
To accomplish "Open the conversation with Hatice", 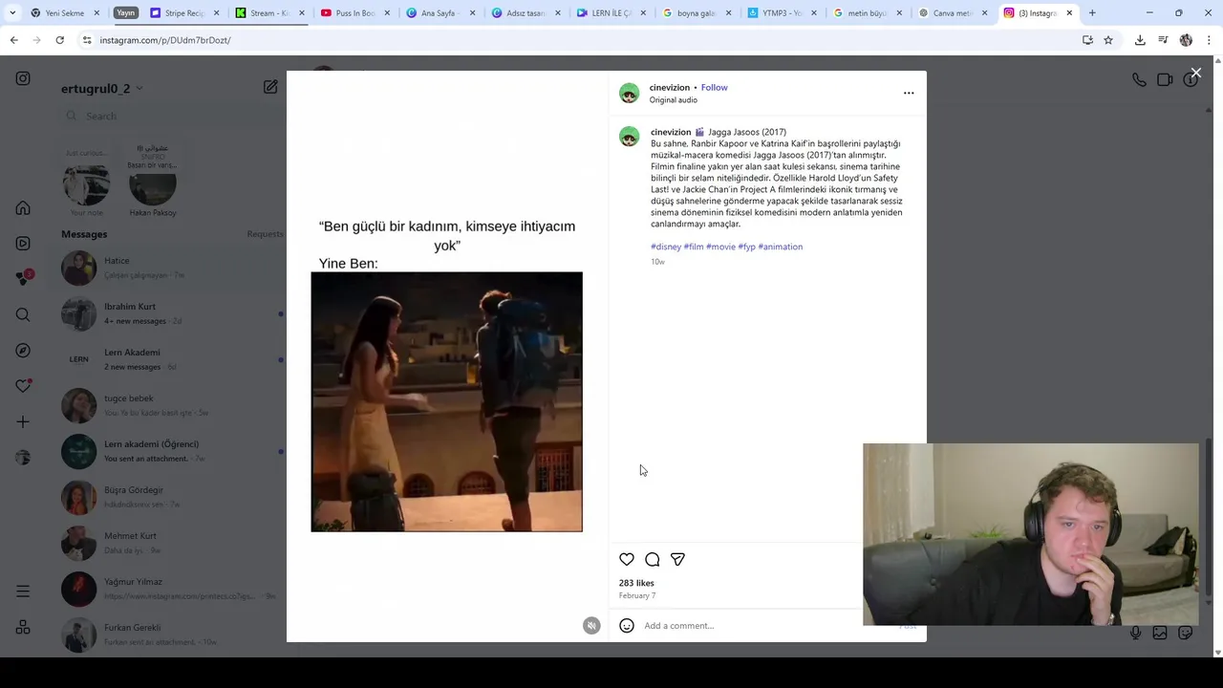I will pos(172,268).
